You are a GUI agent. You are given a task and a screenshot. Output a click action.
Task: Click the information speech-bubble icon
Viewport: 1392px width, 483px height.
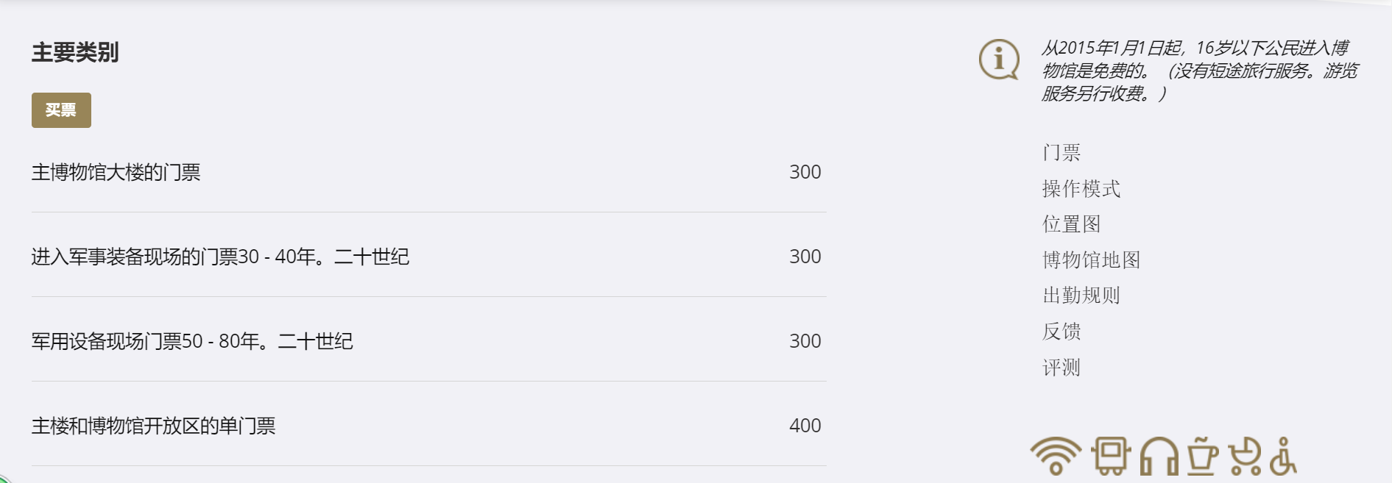pyautogui.click(x=999, y=59)
